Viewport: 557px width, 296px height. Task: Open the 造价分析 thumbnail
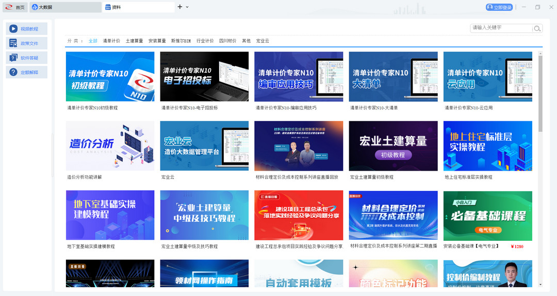click(x=110, y=146)
